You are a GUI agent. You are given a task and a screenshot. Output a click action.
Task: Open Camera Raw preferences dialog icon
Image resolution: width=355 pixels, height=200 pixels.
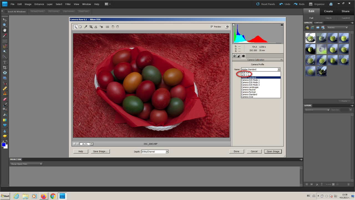point(107,27)
